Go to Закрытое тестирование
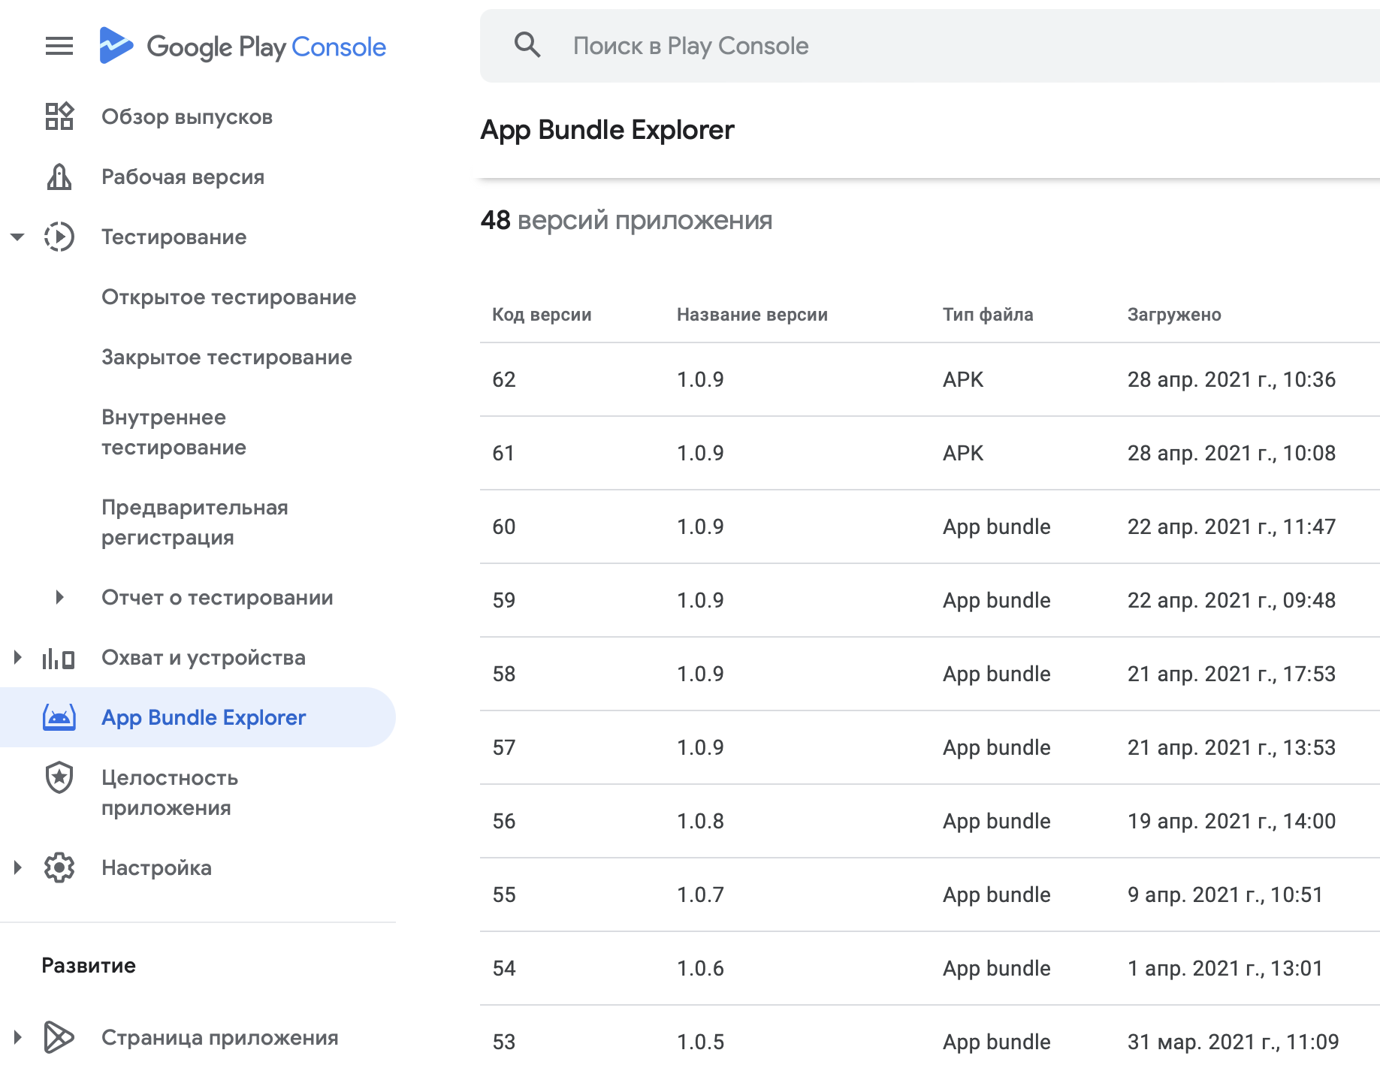 click(x=226, y=357)
